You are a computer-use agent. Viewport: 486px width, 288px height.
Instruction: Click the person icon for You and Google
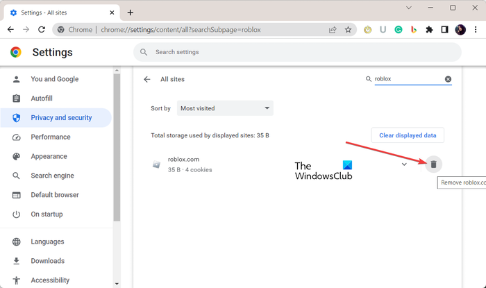(x=16, y=79)
